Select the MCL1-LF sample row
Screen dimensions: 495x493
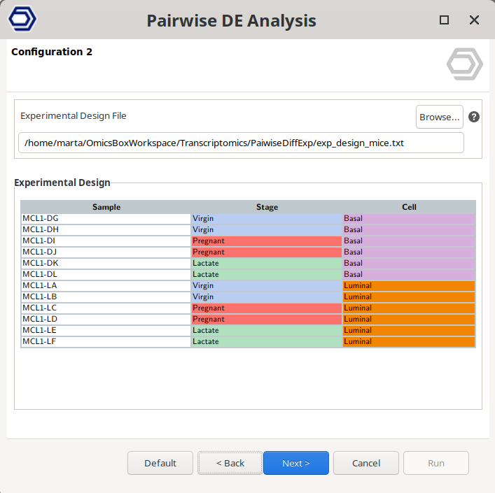pos(106,341)
